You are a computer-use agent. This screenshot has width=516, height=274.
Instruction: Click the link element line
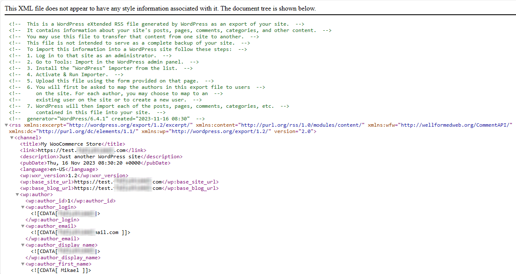(x=83, y=150)
